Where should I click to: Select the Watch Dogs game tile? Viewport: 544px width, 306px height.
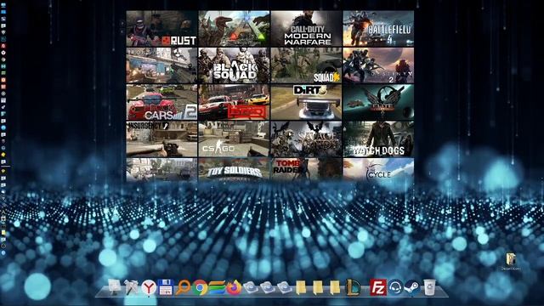378,139
